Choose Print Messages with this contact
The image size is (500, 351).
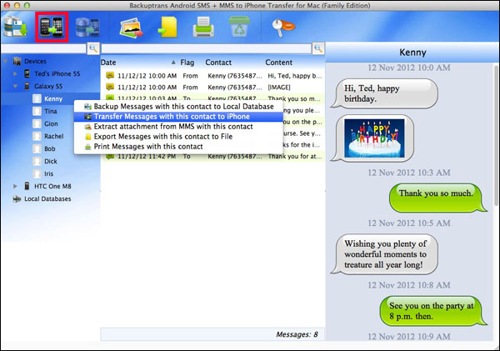click(178, 147)
